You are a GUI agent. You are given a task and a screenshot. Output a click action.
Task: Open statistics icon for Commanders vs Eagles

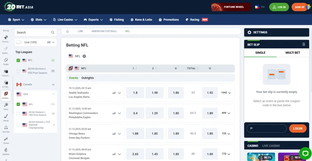coord(114,113)
